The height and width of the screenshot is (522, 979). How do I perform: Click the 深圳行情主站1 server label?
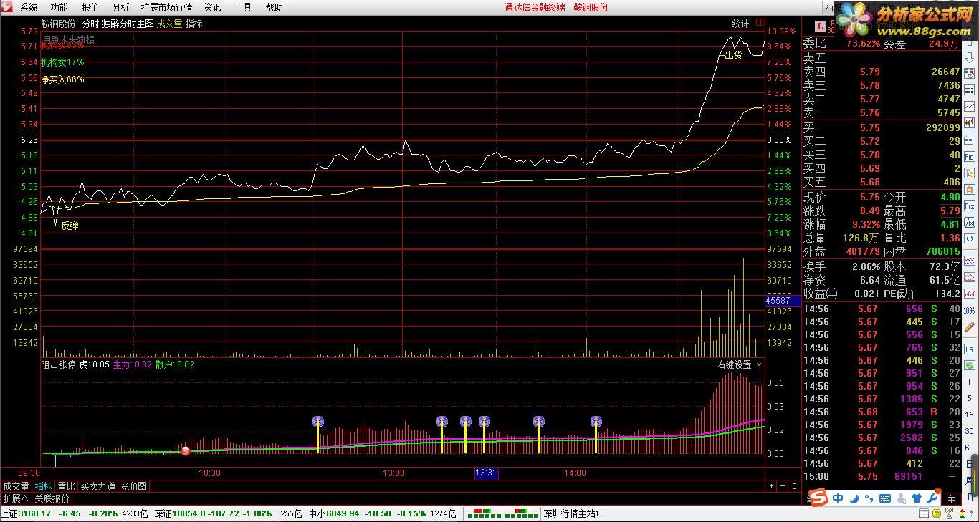pyautogui.click(x=571, y=513)
